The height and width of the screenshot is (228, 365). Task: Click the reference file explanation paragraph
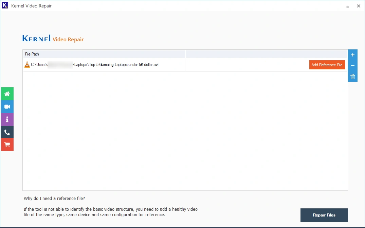tap(111, 212)
